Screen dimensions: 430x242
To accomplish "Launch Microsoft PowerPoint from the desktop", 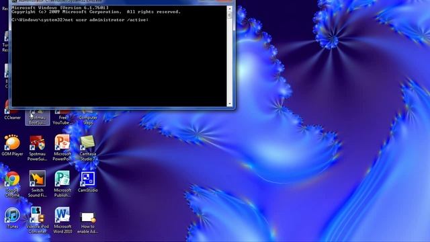I will point(62,148).
